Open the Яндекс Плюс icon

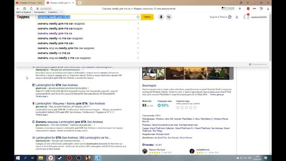230,17
